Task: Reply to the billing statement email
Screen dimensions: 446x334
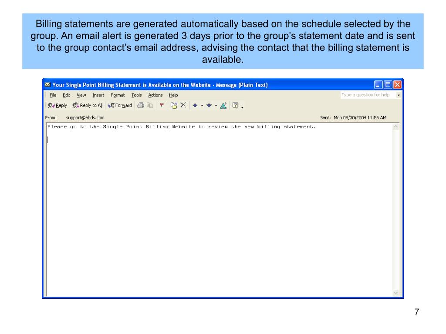Action: coord(57,105)
